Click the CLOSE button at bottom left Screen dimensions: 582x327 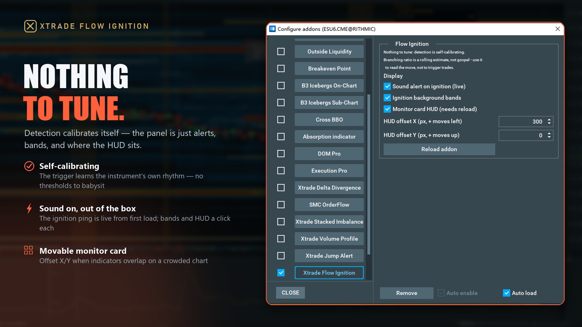pos(290,292)
